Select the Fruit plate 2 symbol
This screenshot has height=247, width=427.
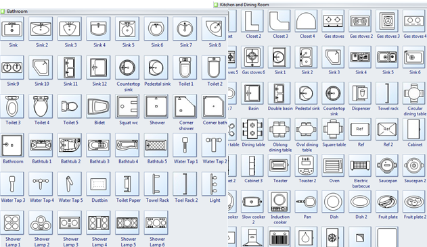(414, 202)
